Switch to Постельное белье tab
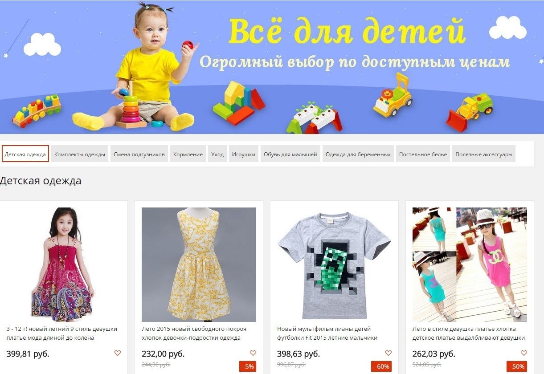Viewport: 544px width, 374px height. coord(423,154)
